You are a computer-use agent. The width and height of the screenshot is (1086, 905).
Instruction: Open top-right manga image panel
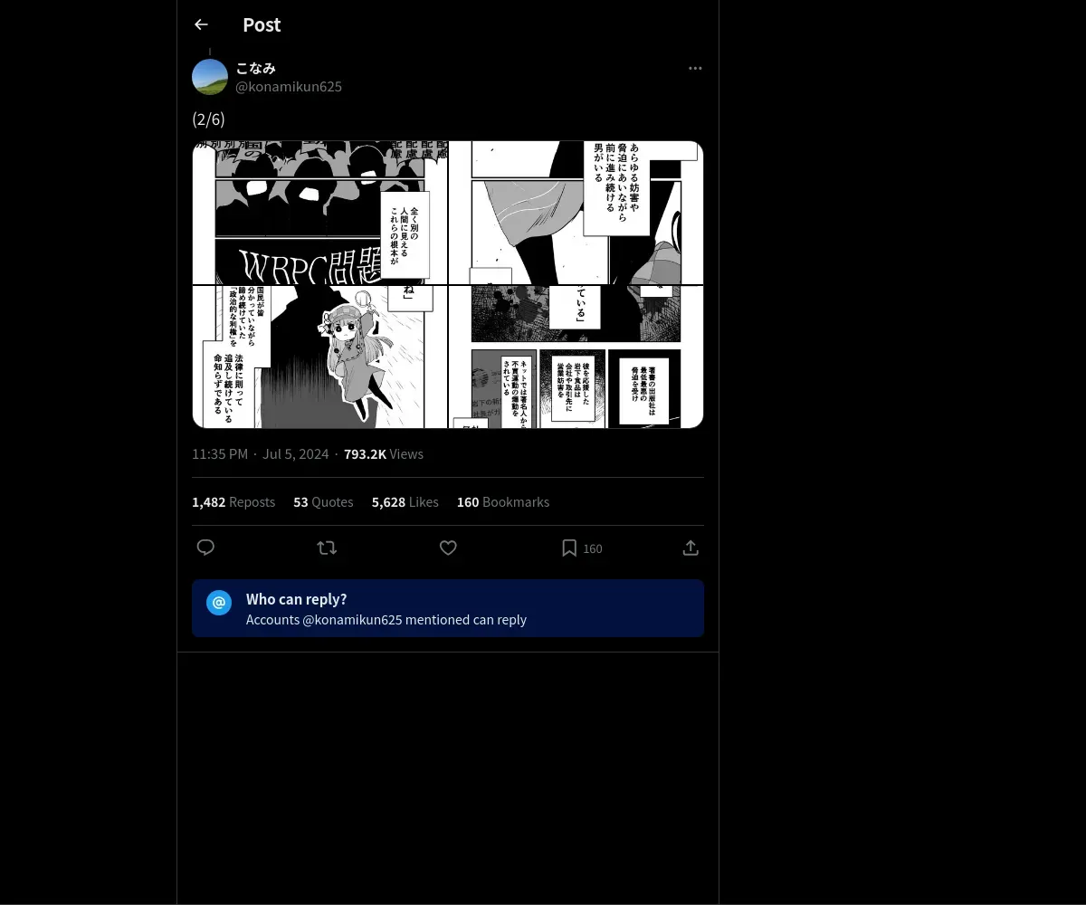[x=576, y=213]
